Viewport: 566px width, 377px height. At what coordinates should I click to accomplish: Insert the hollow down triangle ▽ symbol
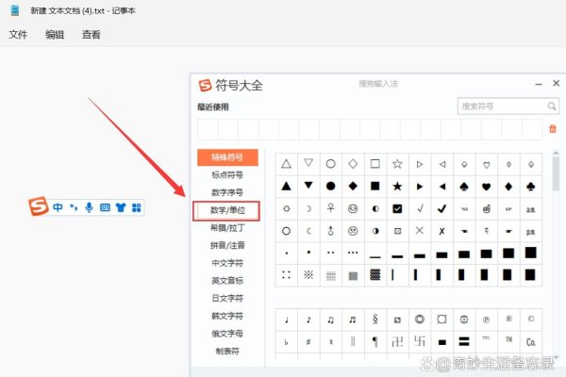click(308, 164)
